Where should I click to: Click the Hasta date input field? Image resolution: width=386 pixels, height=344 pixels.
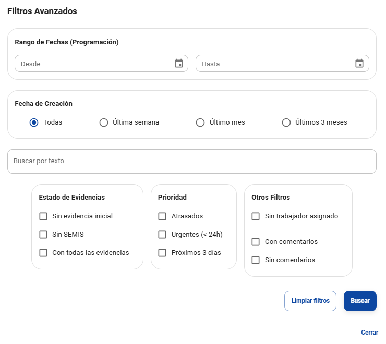[274, 64]
